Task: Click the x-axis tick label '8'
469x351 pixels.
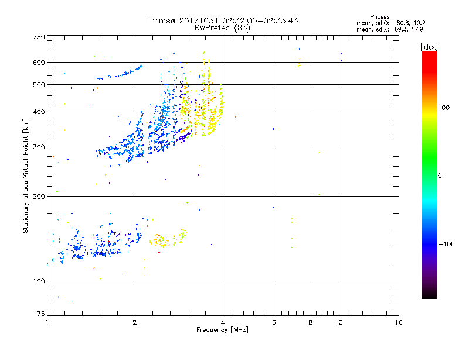Action: click(x=311, y=322)
